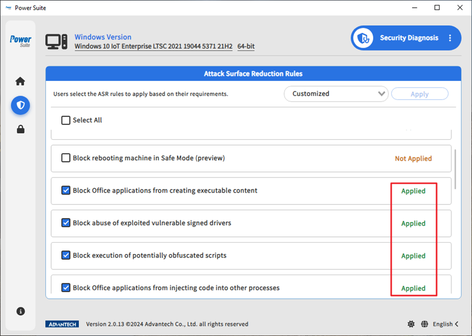Click the globe language icon
This screenshot has height=336, width=472.
[424, 324]
